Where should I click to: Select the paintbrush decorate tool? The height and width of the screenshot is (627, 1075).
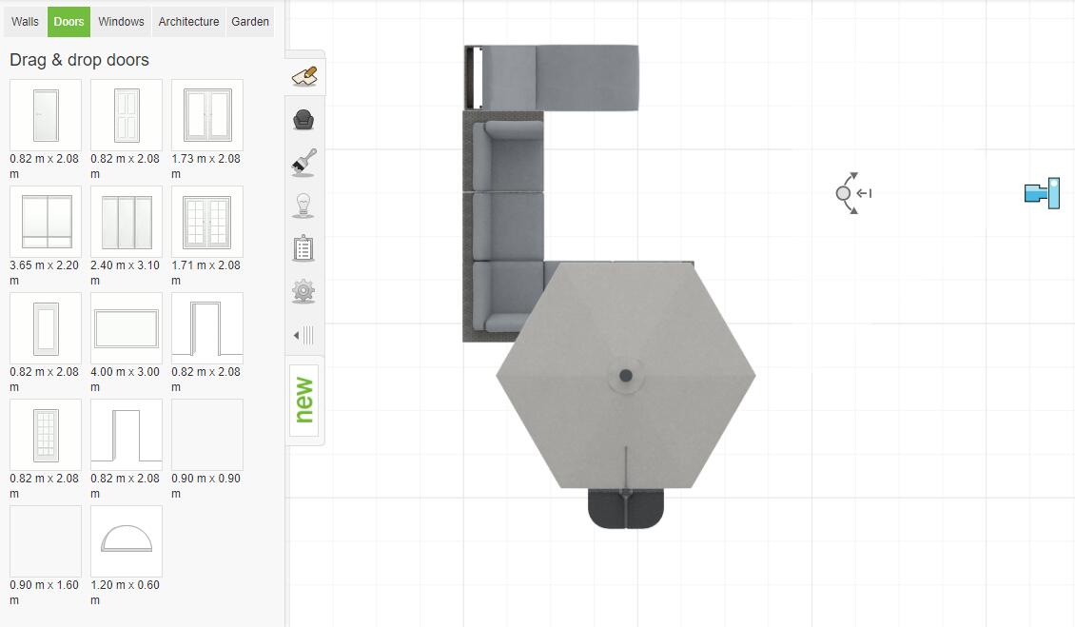point(303,164)
